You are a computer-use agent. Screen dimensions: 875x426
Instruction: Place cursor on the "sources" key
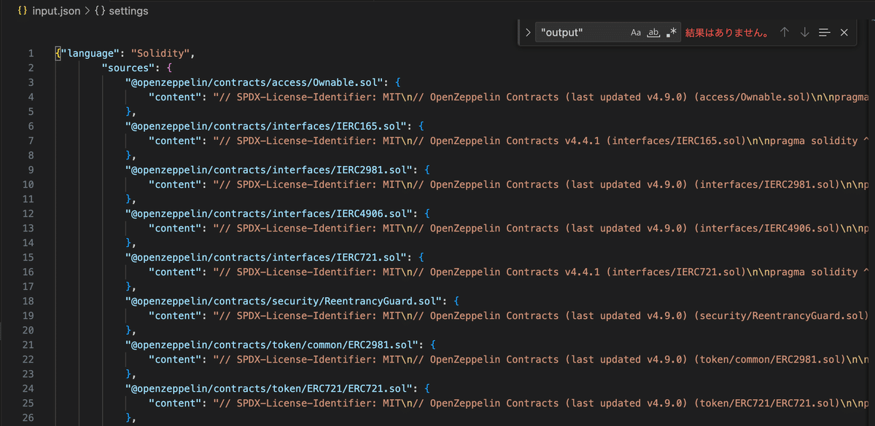tap(131, 68)
